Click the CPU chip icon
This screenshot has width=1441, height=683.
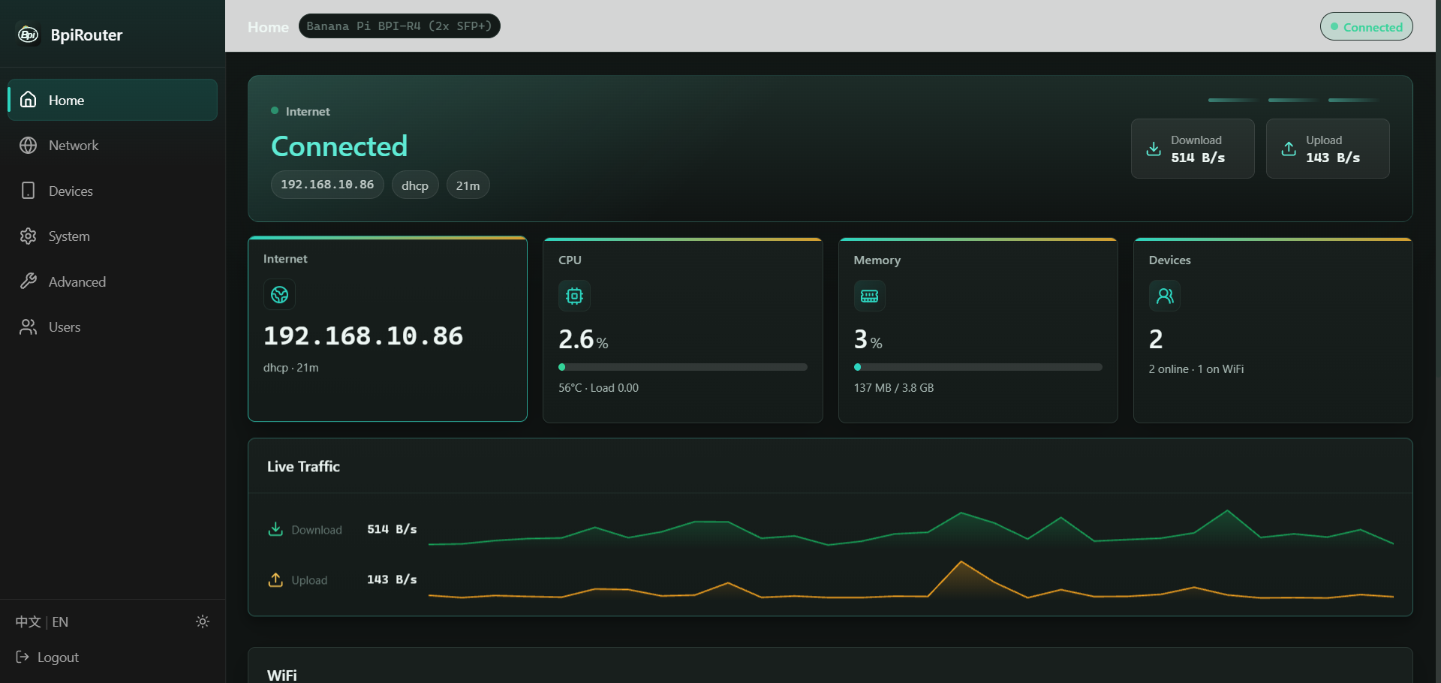coord(574,296)
